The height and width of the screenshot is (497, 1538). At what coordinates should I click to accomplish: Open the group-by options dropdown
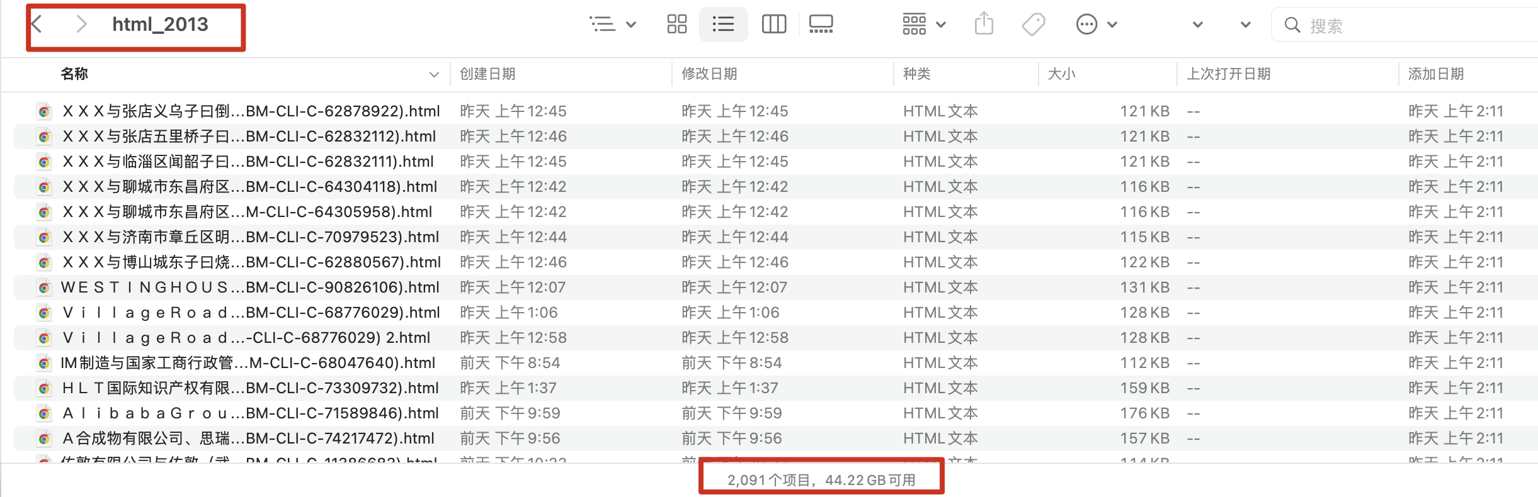tap(923, 25)
